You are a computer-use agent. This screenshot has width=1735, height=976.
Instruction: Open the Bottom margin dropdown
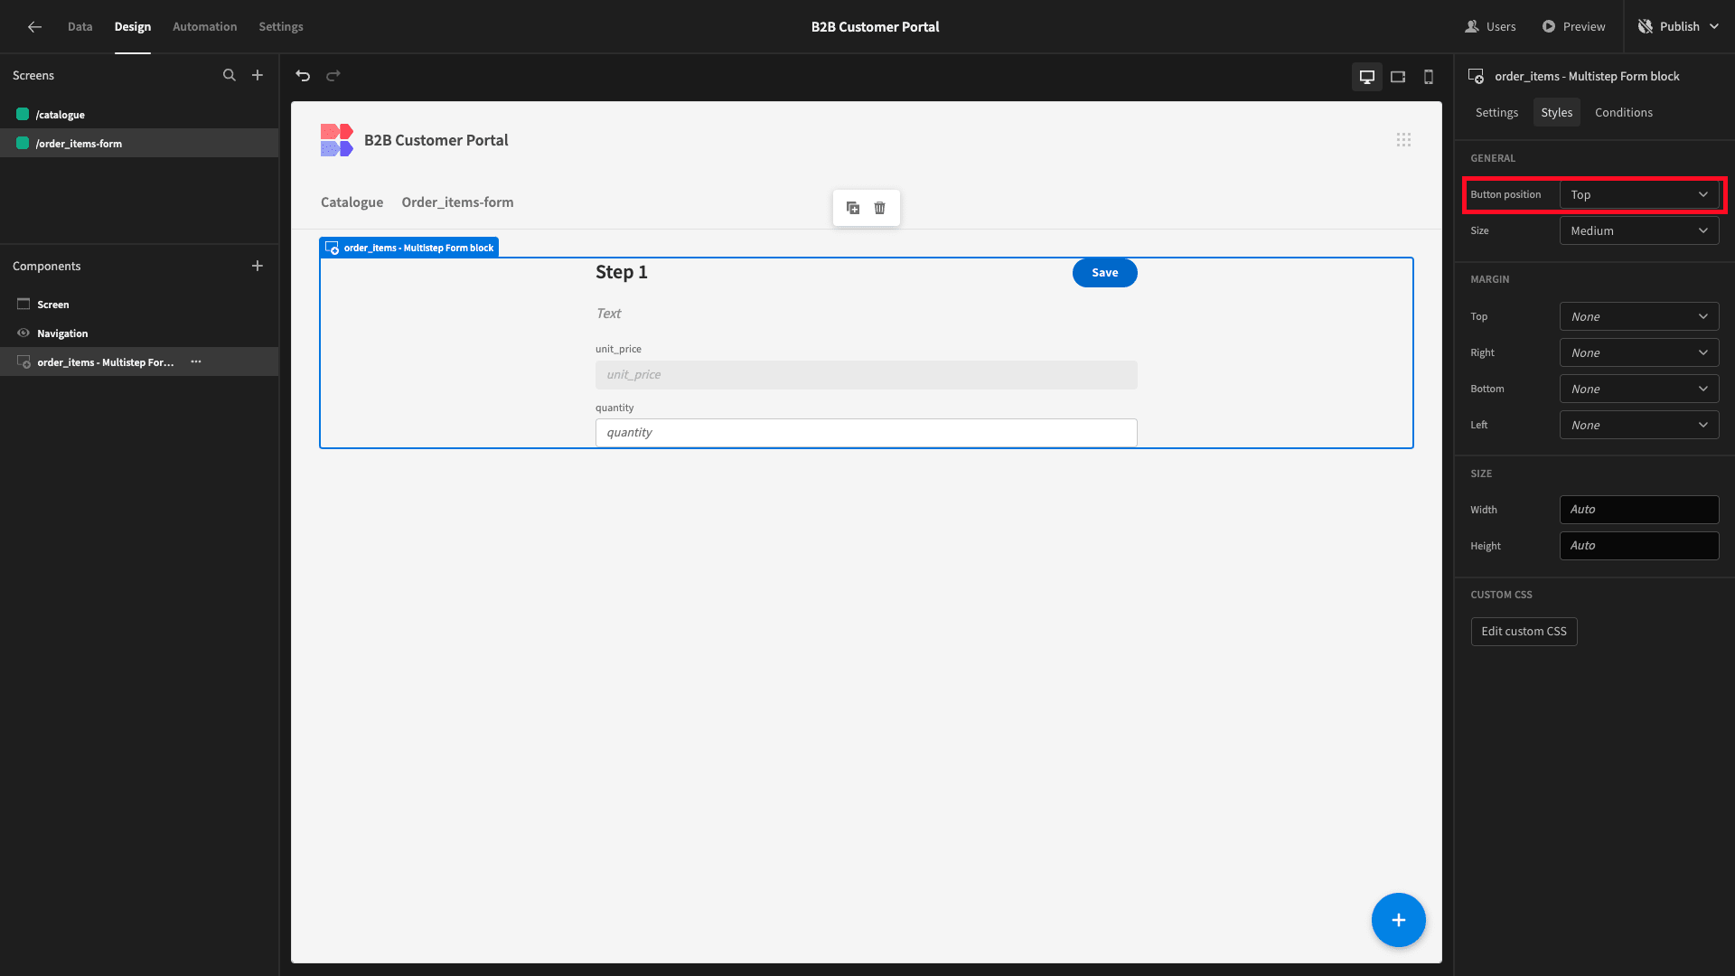(x=1639, y=389)
